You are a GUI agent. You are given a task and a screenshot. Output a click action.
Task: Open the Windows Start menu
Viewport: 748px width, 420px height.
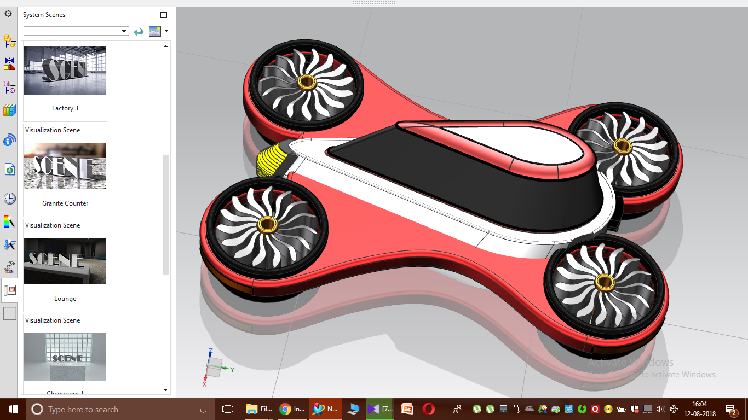pos(13,409)
